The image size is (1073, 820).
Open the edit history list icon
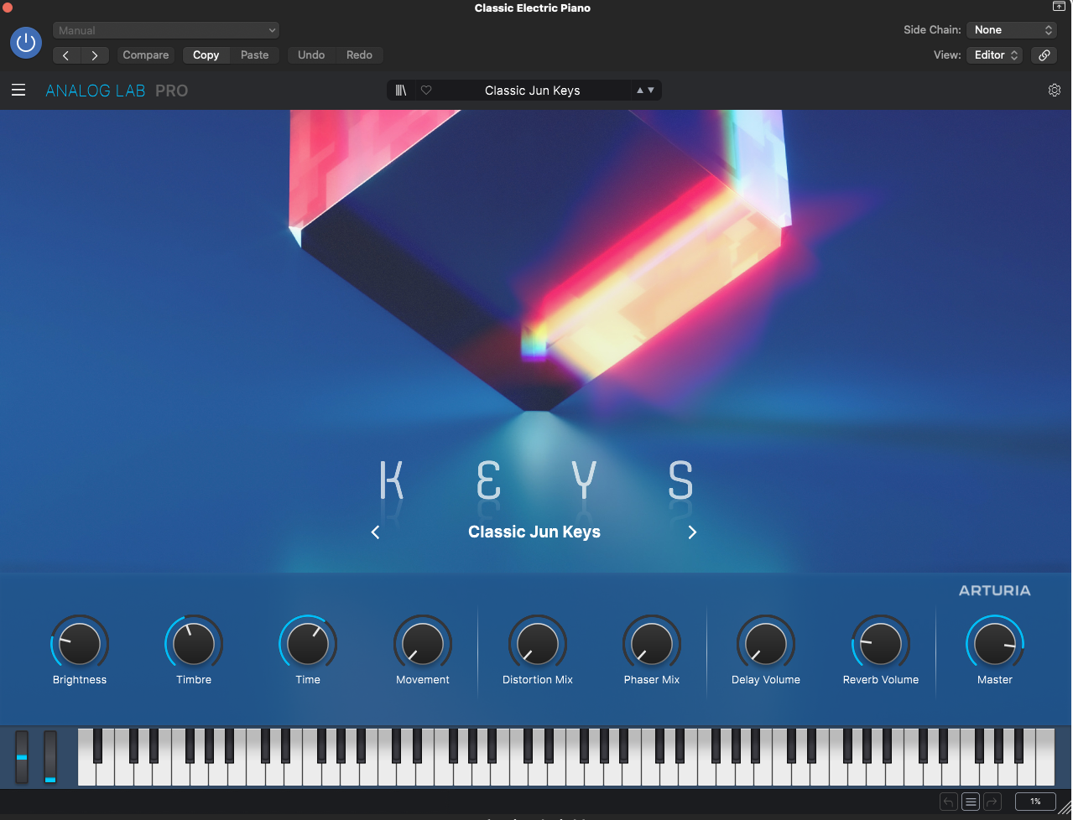tap(971, 802)
